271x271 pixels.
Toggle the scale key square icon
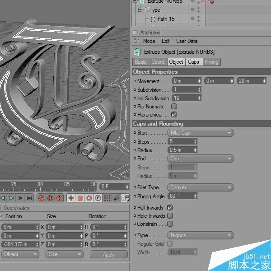(x=80, y=198)
